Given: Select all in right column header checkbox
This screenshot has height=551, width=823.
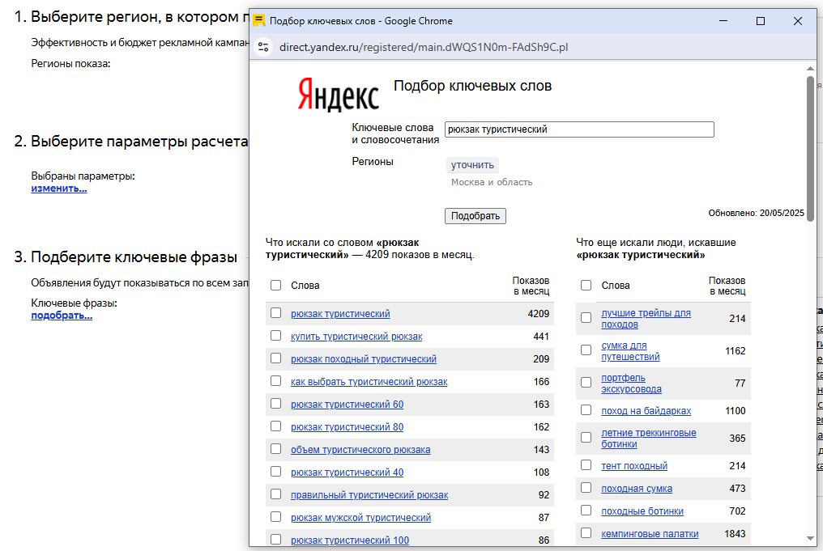Looking at the screenshot, I should tap(586, 286).
